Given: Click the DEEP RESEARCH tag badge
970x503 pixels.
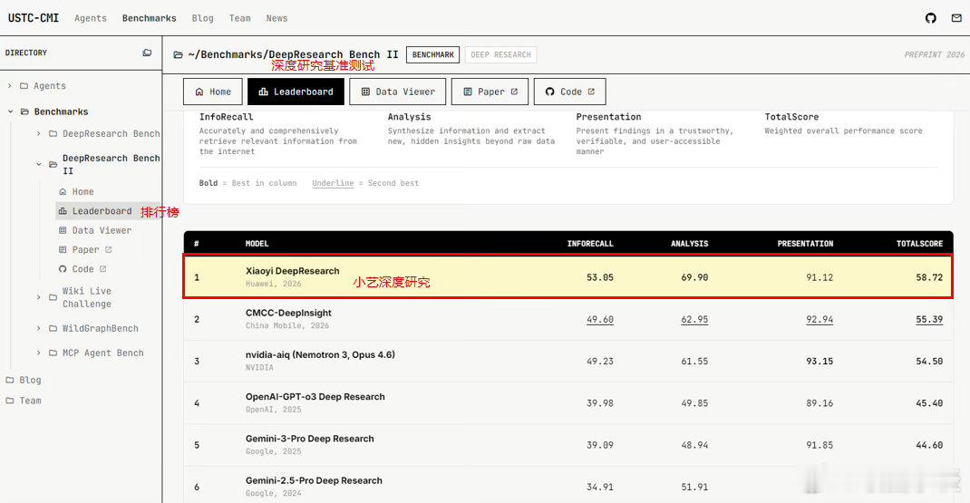Looking at the screenshot, I should (501, 54).
